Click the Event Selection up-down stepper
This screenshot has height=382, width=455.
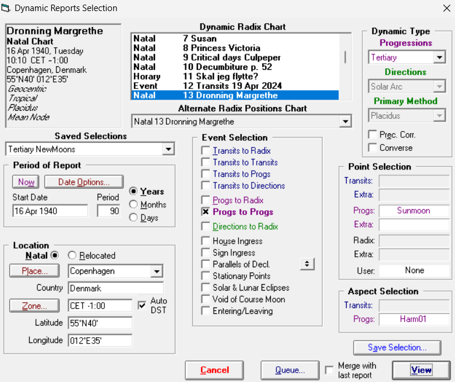click(307, 264)
